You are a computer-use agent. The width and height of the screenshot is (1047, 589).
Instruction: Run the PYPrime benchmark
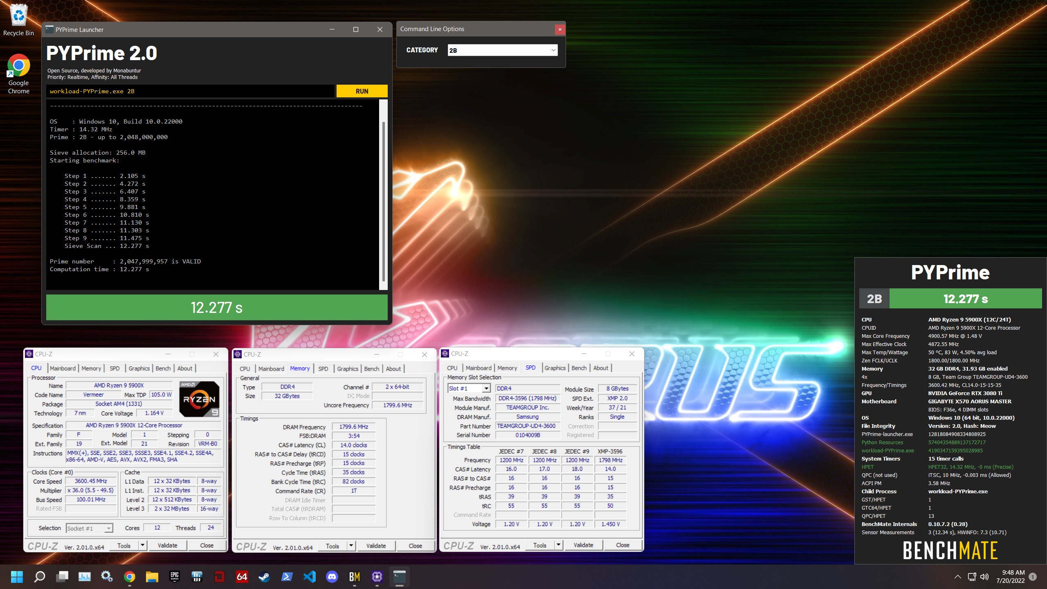(362, 91)
